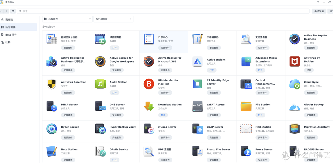This screenshot has height=163, width=333.
Task: Open 社群 in the sidebar
Action: [18, 42]
